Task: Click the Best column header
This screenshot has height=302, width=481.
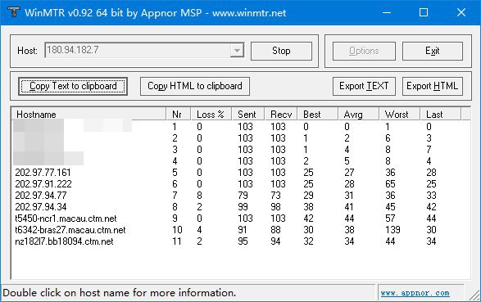Action: (x=317, y=115)
